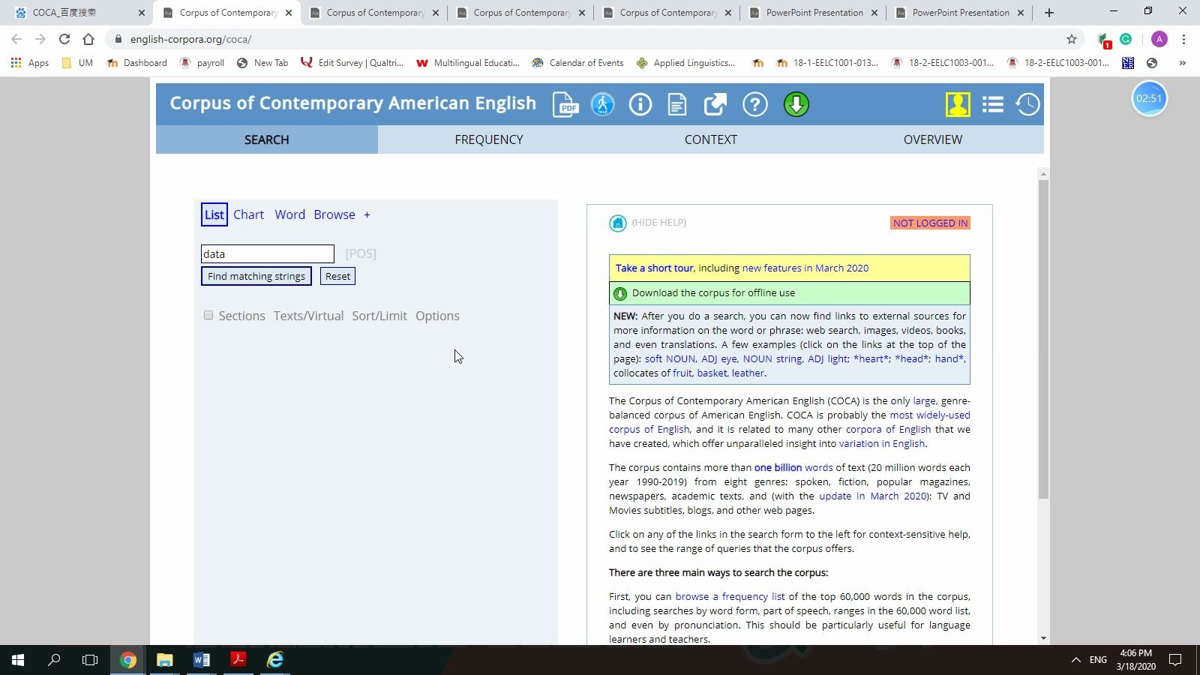
Task: Click Find matching strings button
Action: pos(256,277)
